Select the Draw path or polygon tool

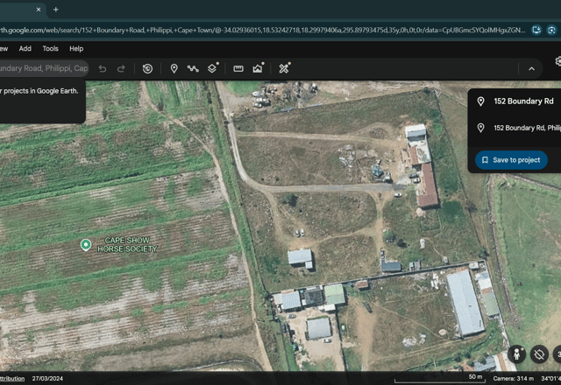(x=193, y=68)
